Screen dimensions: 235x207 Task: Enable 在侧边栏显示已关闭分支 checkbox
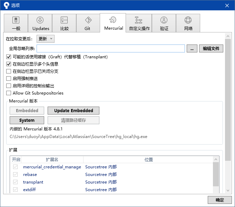(9, 71)
